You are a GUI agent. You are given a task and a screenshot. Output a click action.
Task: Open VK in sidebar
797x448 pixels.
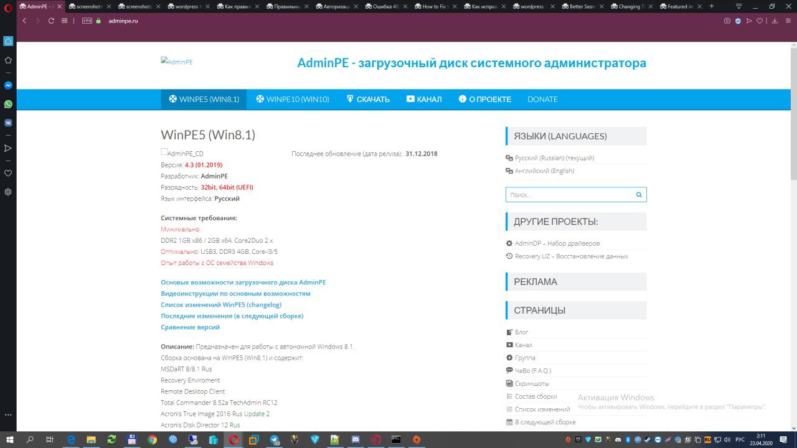pyautogui.click(x=8, y=123)
